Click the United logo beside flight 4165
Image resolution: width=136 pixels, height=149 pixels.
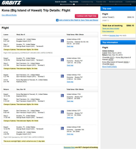coord(62,41)
